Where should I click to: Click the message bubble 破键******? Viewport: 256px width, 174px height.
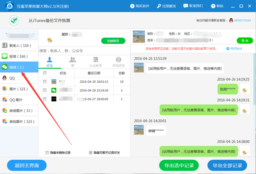[x=156, y=130]
